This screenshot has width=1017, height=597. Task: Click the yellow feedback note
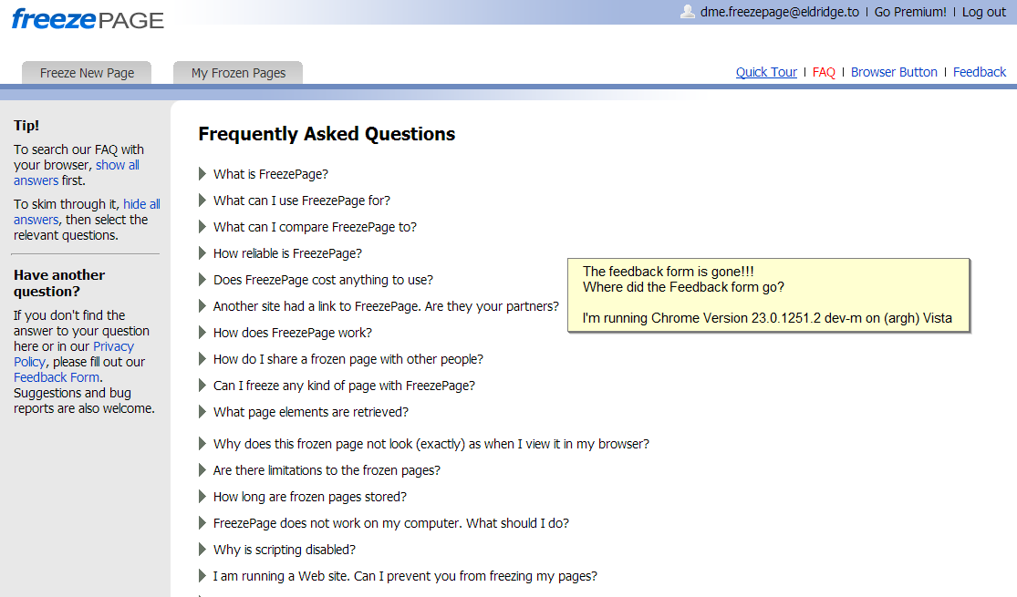pos(767,295)
